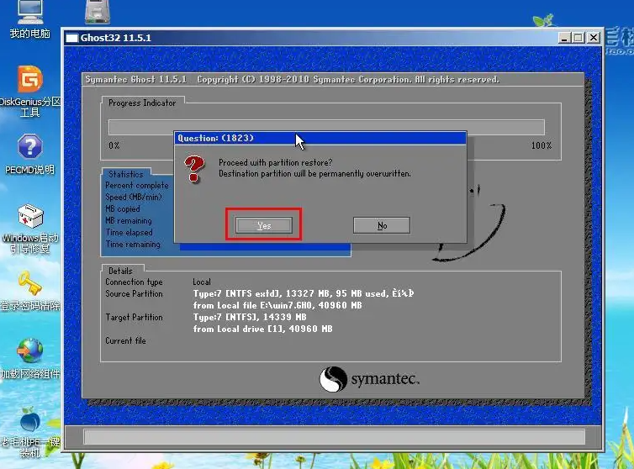This screenshot has width=634, height=469.
Task: Click the Progress Indicator bar
Action: coord(326,127)
